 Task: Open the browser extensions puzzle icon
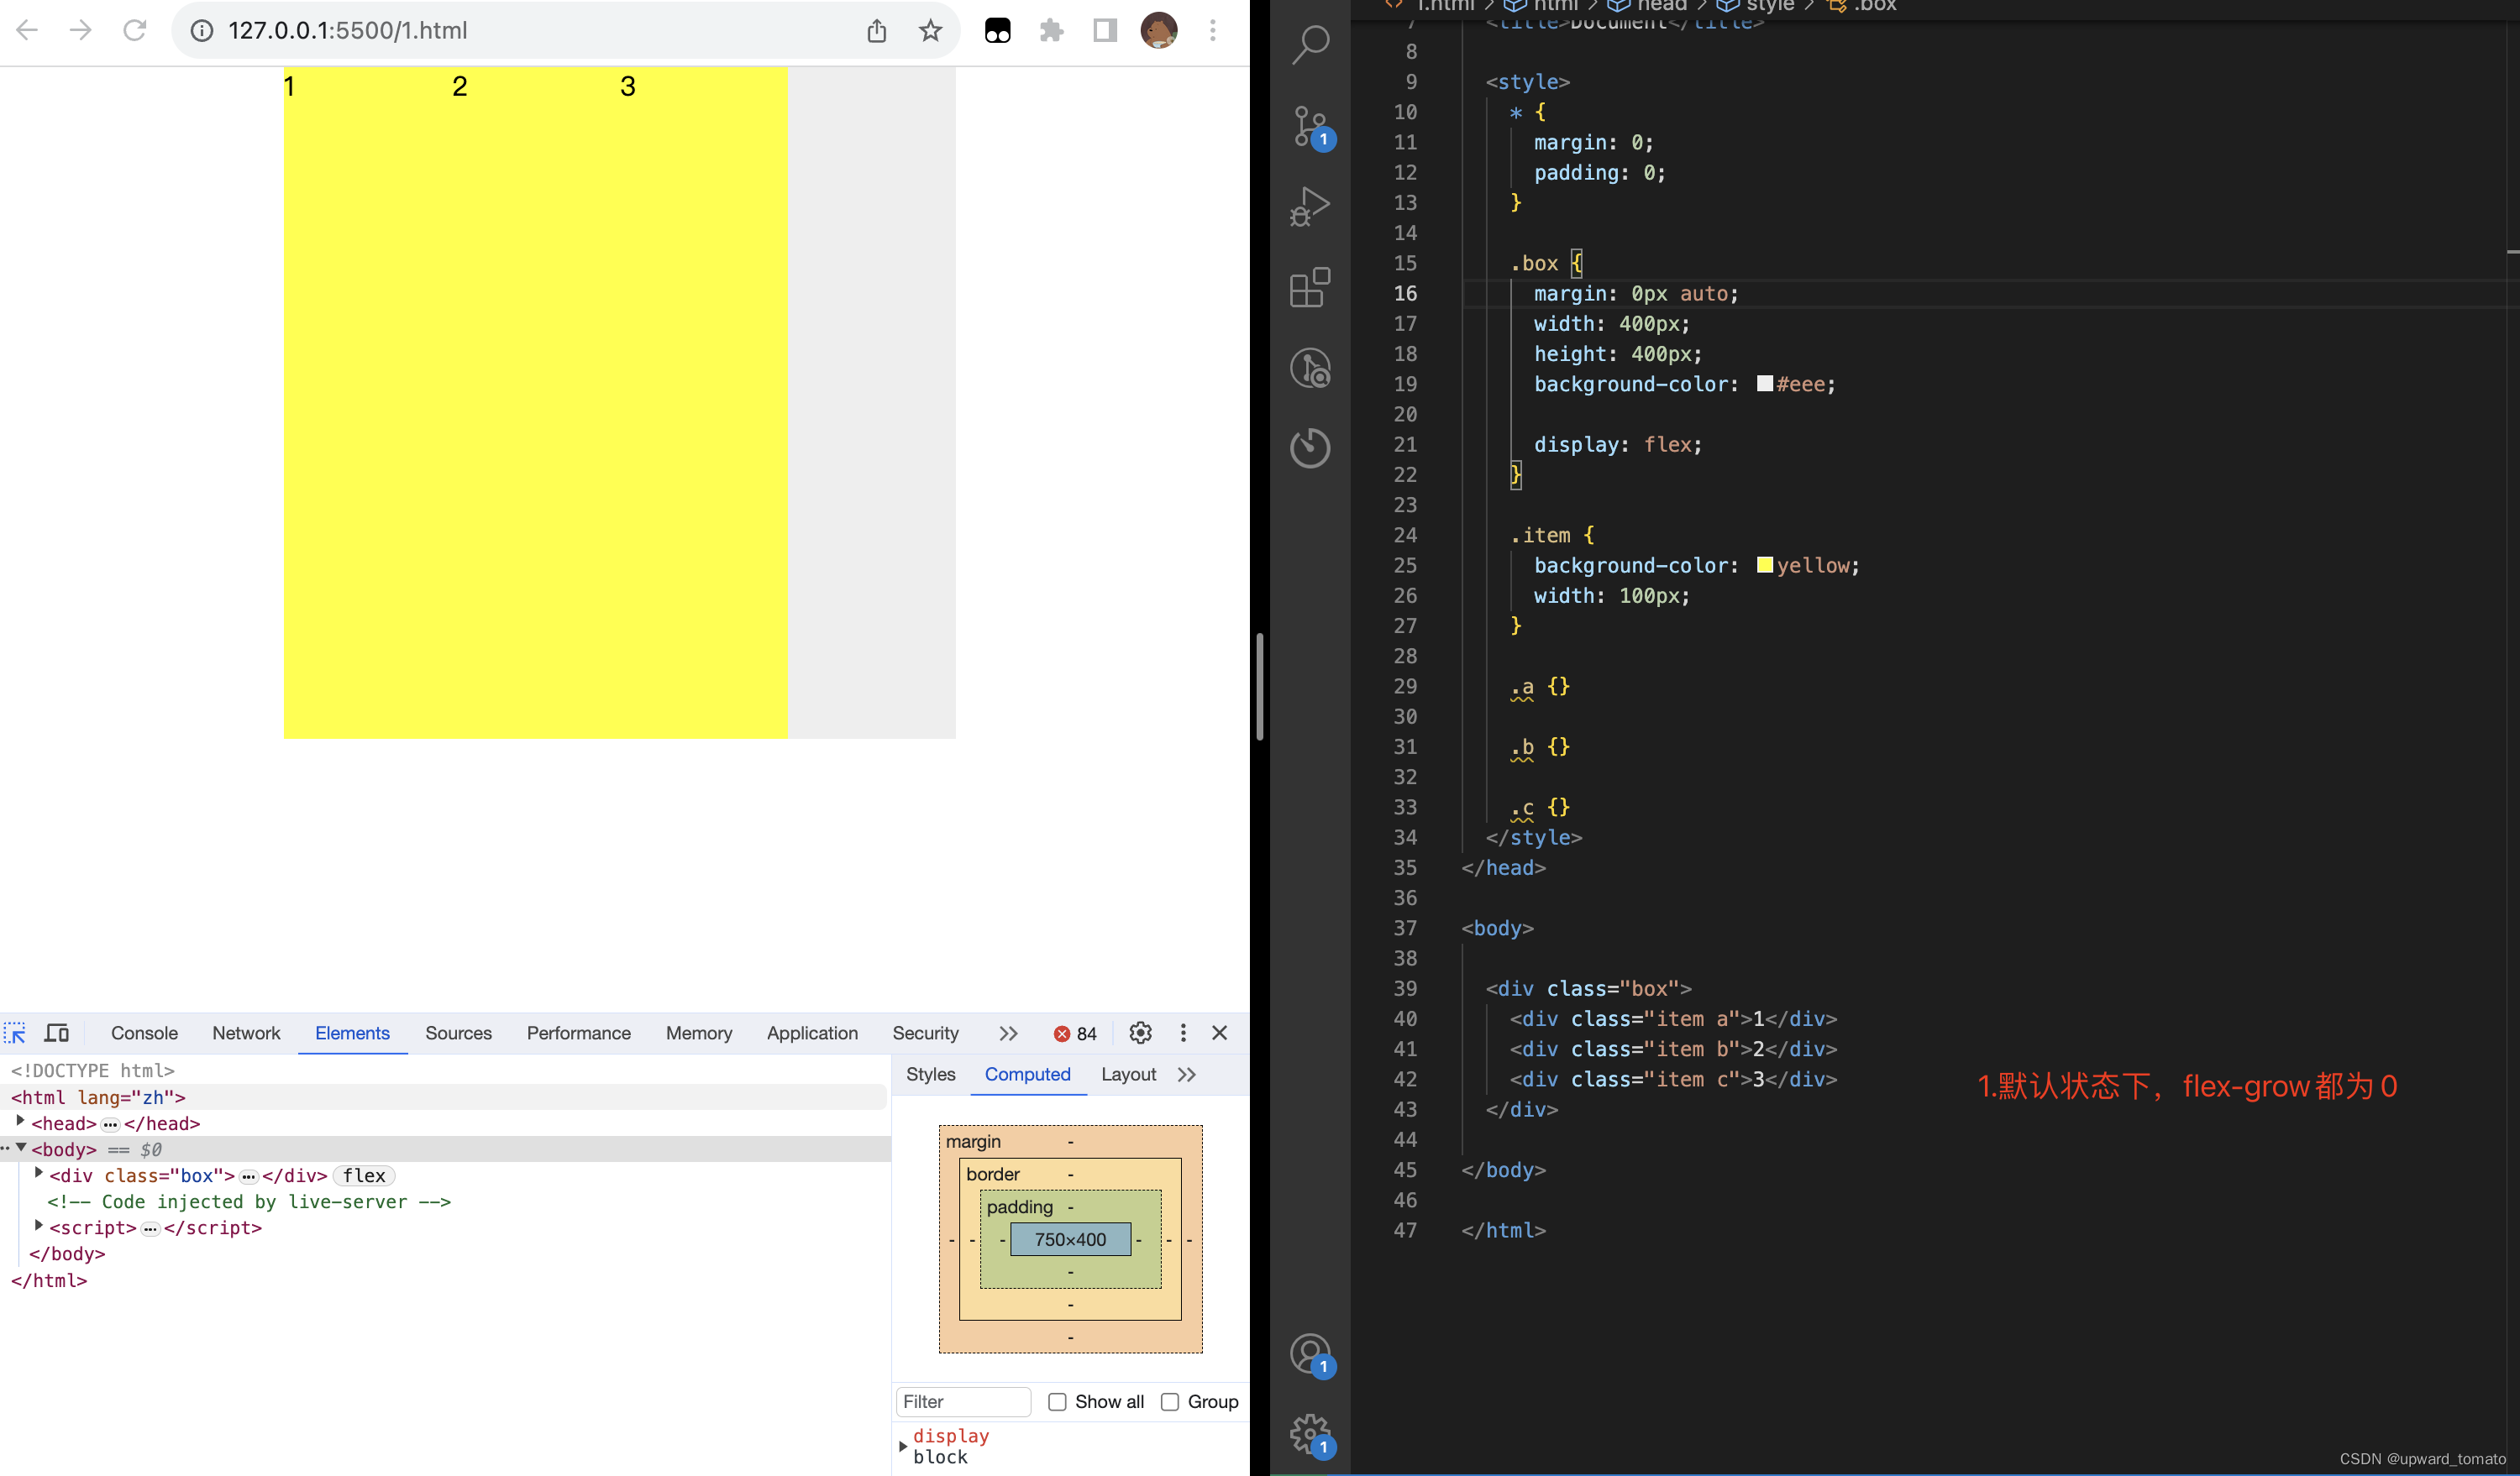pos(1051,30)
